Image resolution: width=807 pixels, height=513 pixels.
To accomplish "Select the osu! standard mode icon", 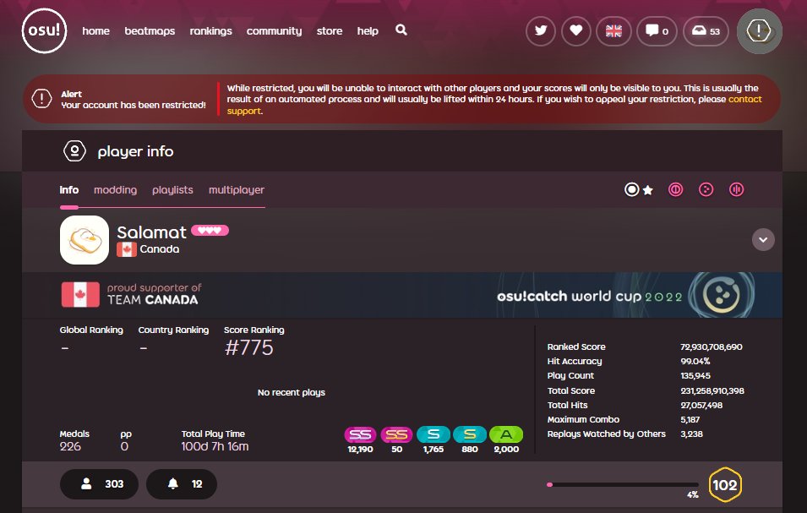I will [x=632, y=190].
